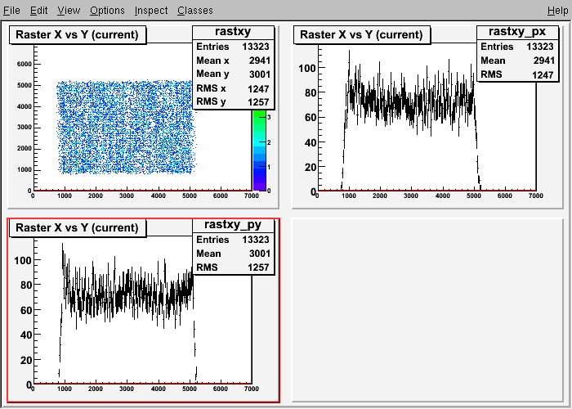Click the 60 label on rastxy_py y-axis
572x409 pixels.
(26, 310)
